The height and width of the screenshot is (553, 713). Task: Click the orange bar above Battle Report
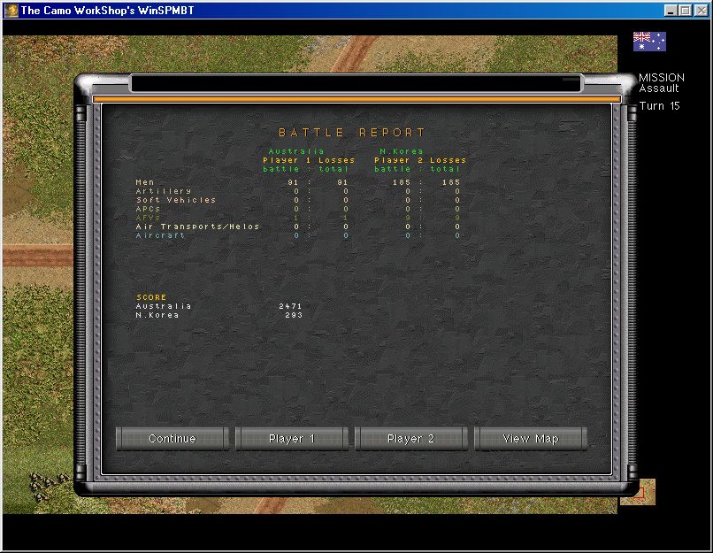coord(356,99)
